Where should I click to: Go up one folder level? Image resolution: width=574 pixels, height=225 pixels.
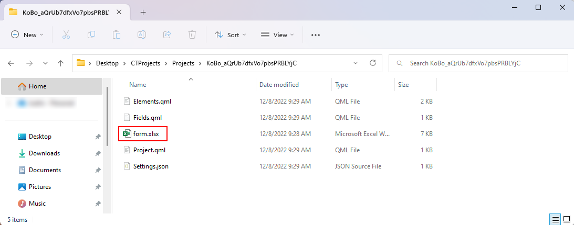click(60, 63)
